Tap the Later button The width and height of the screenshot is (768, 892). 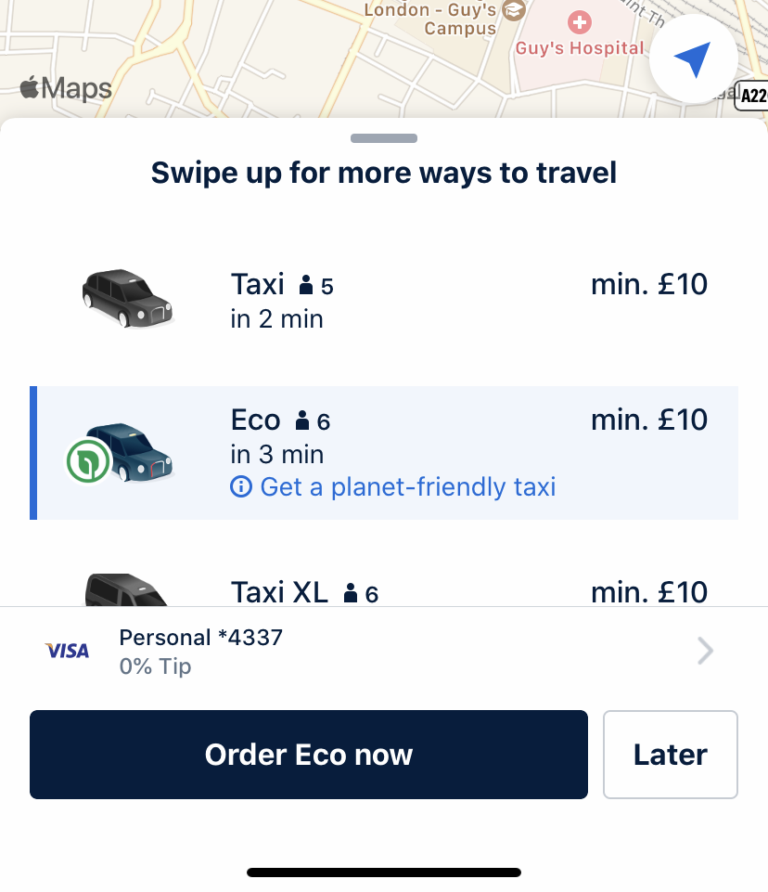pos(671,755)
